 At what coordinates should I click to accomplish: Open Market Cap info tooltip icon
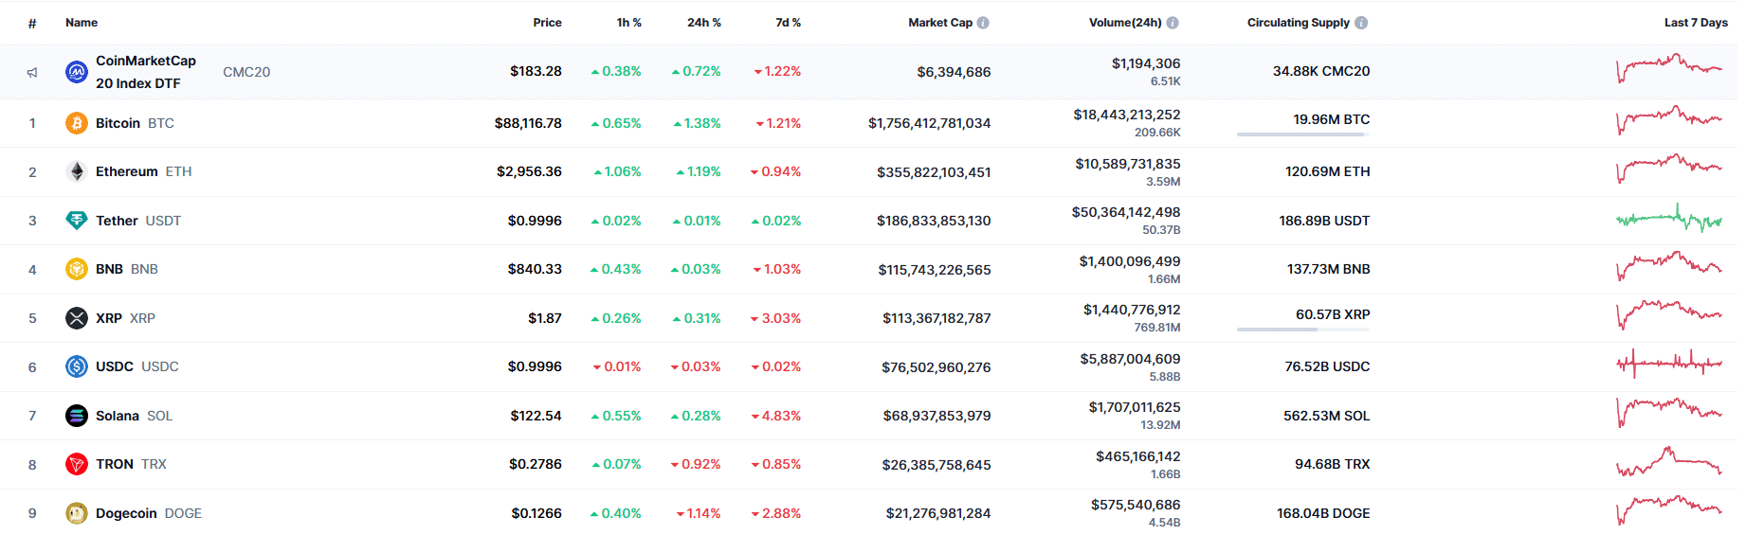click(x=983, y=23)
